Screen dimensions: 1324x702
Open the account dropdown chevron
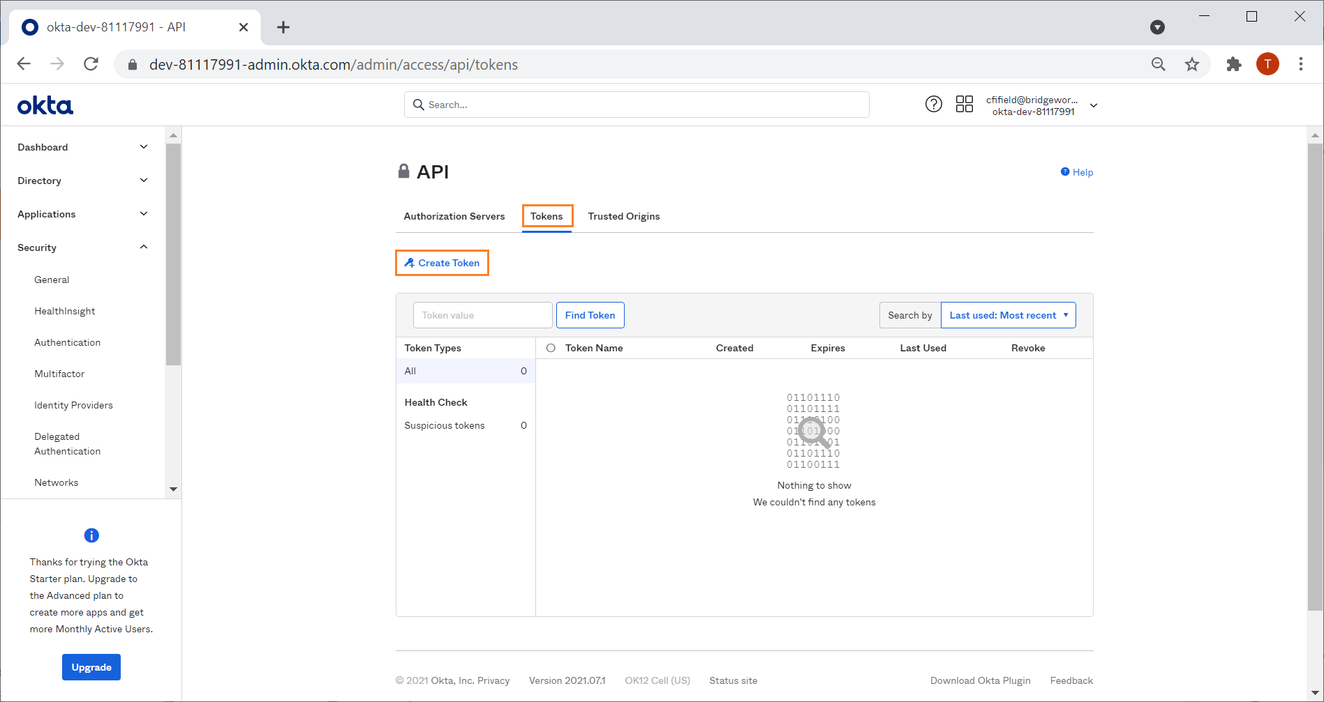[1094, 105]
